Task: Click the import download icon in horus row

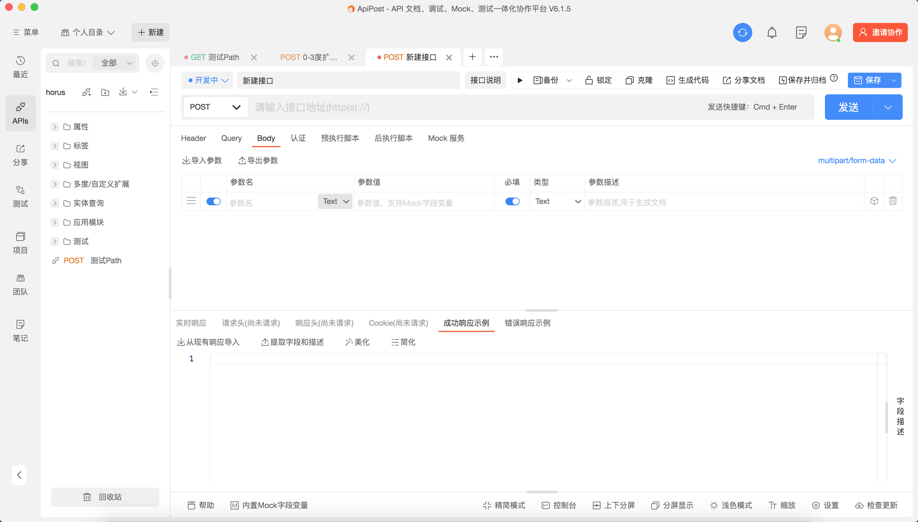Action: [x=123, y=92]
